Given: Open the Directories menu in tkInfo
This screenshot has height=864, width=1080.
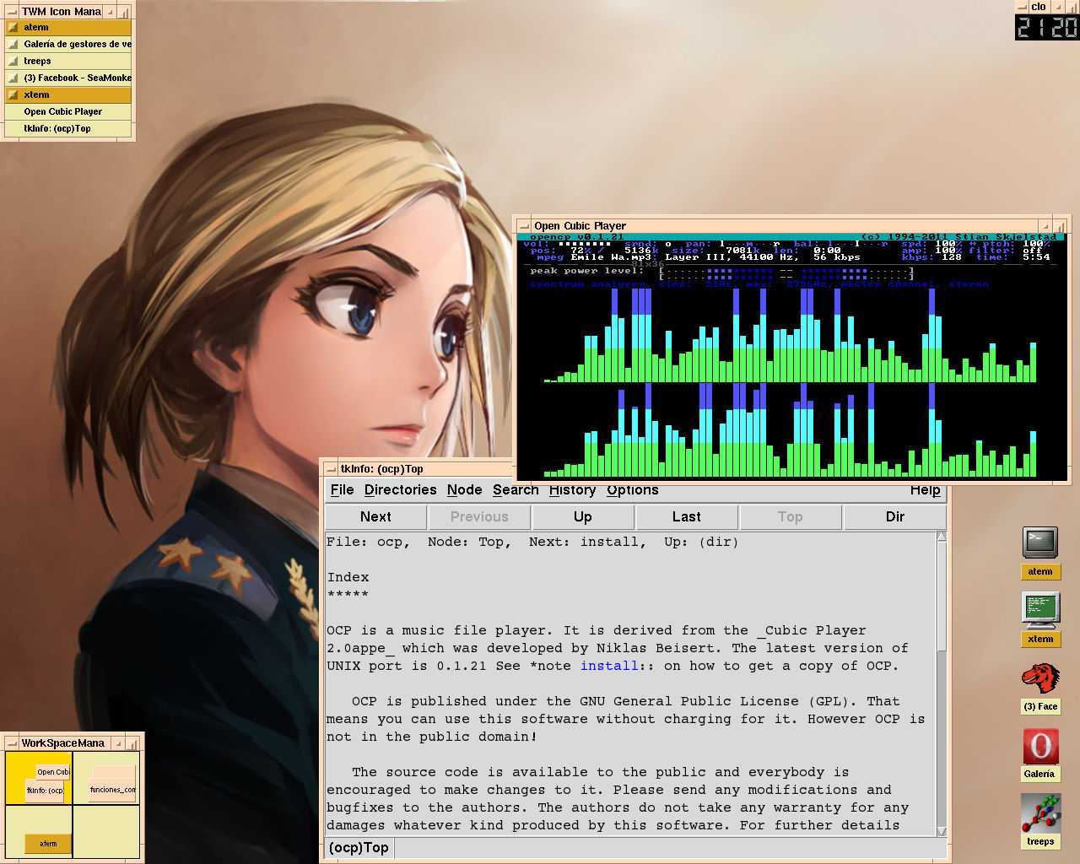Looking at the screenshot, I should coord(400,489).
